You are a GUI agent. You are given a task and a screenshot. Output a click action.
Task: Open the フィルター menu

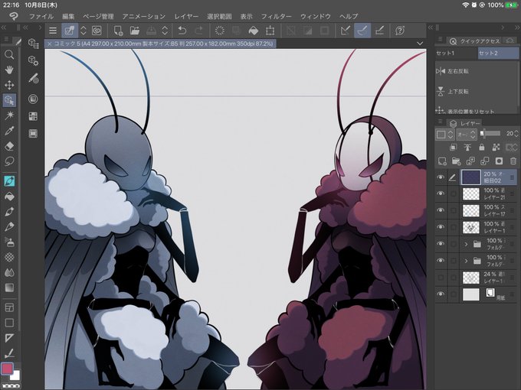[276, 16]
